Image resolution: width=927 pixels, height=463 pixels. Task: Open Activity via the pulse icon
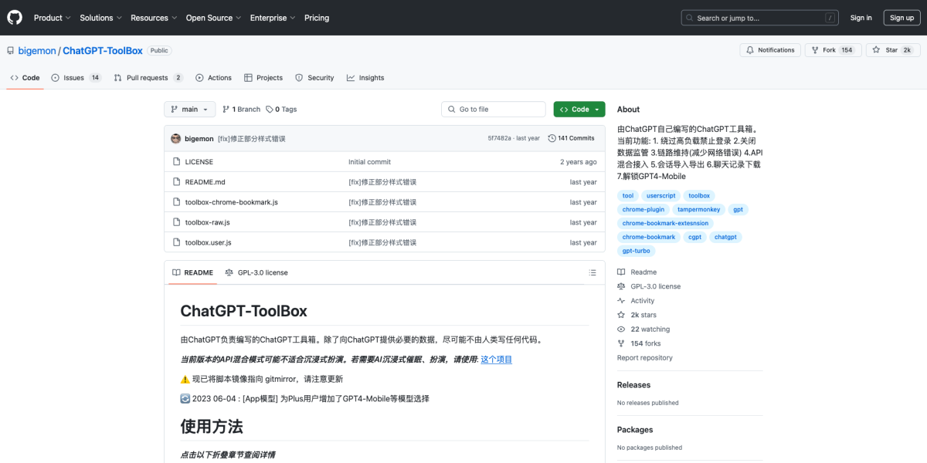(x=620, y=300)
